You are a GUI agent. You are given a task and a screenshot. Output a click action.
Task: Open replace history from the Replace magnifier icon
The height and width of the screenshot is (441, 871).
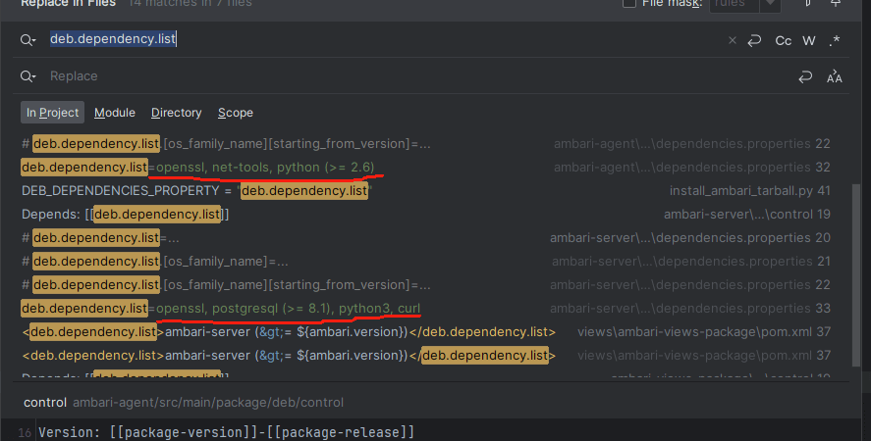[x=27, y=76]
